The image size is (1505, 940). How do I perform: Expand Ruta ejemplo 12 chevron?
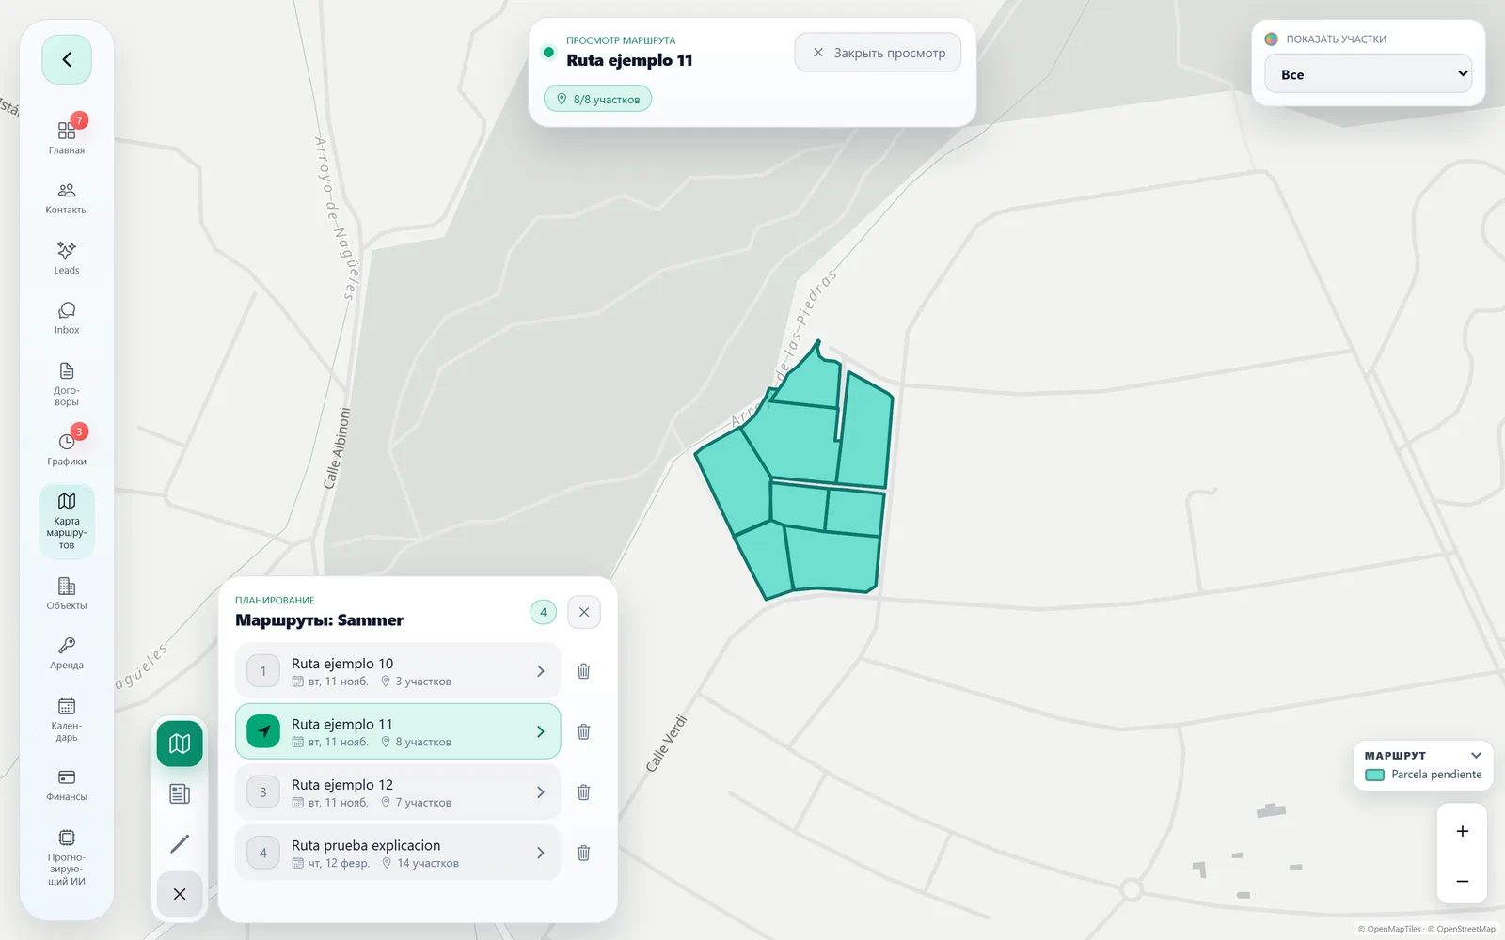pos(541,792)
